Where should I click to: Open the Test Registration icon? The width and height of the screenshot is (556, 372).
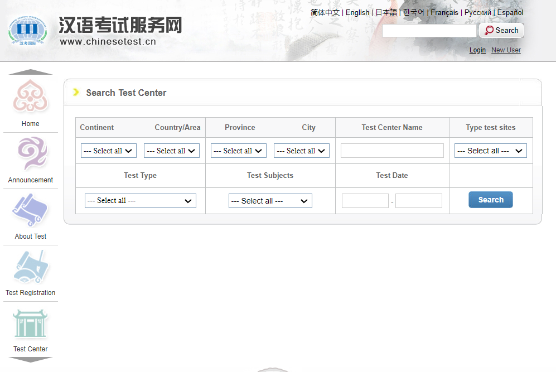click(x=31, y=267)
